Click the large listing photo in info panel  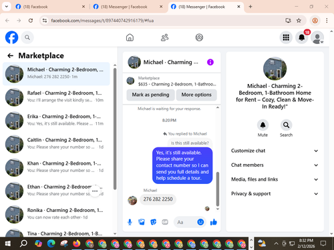pos(275,69)
